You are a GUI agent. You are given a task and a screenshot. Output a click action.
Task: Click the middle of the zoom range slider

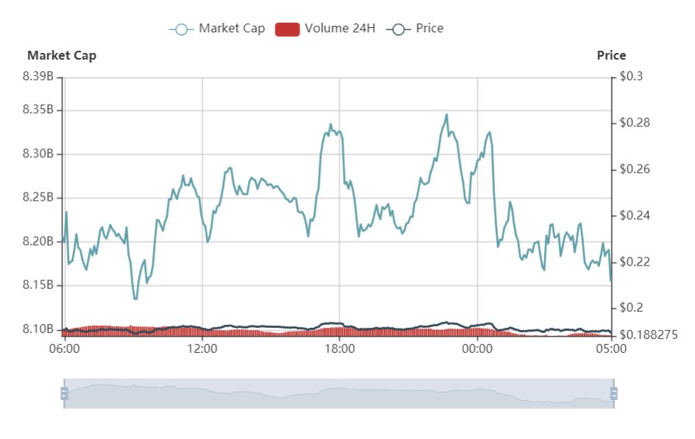click(339, 393)
